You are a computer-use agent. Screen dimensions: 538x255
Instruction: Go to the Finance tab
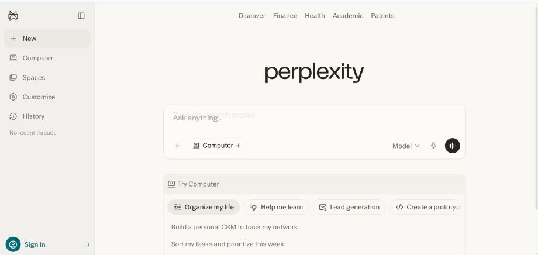[285, 16]
